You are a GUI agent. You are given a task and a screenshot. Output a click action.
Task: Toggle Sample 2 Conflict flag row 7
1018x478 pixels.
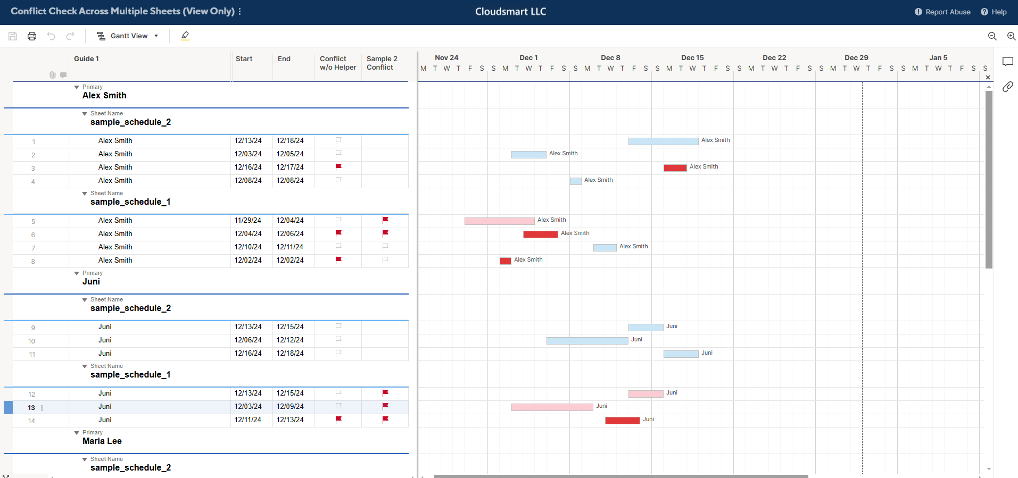pos(385,247)
